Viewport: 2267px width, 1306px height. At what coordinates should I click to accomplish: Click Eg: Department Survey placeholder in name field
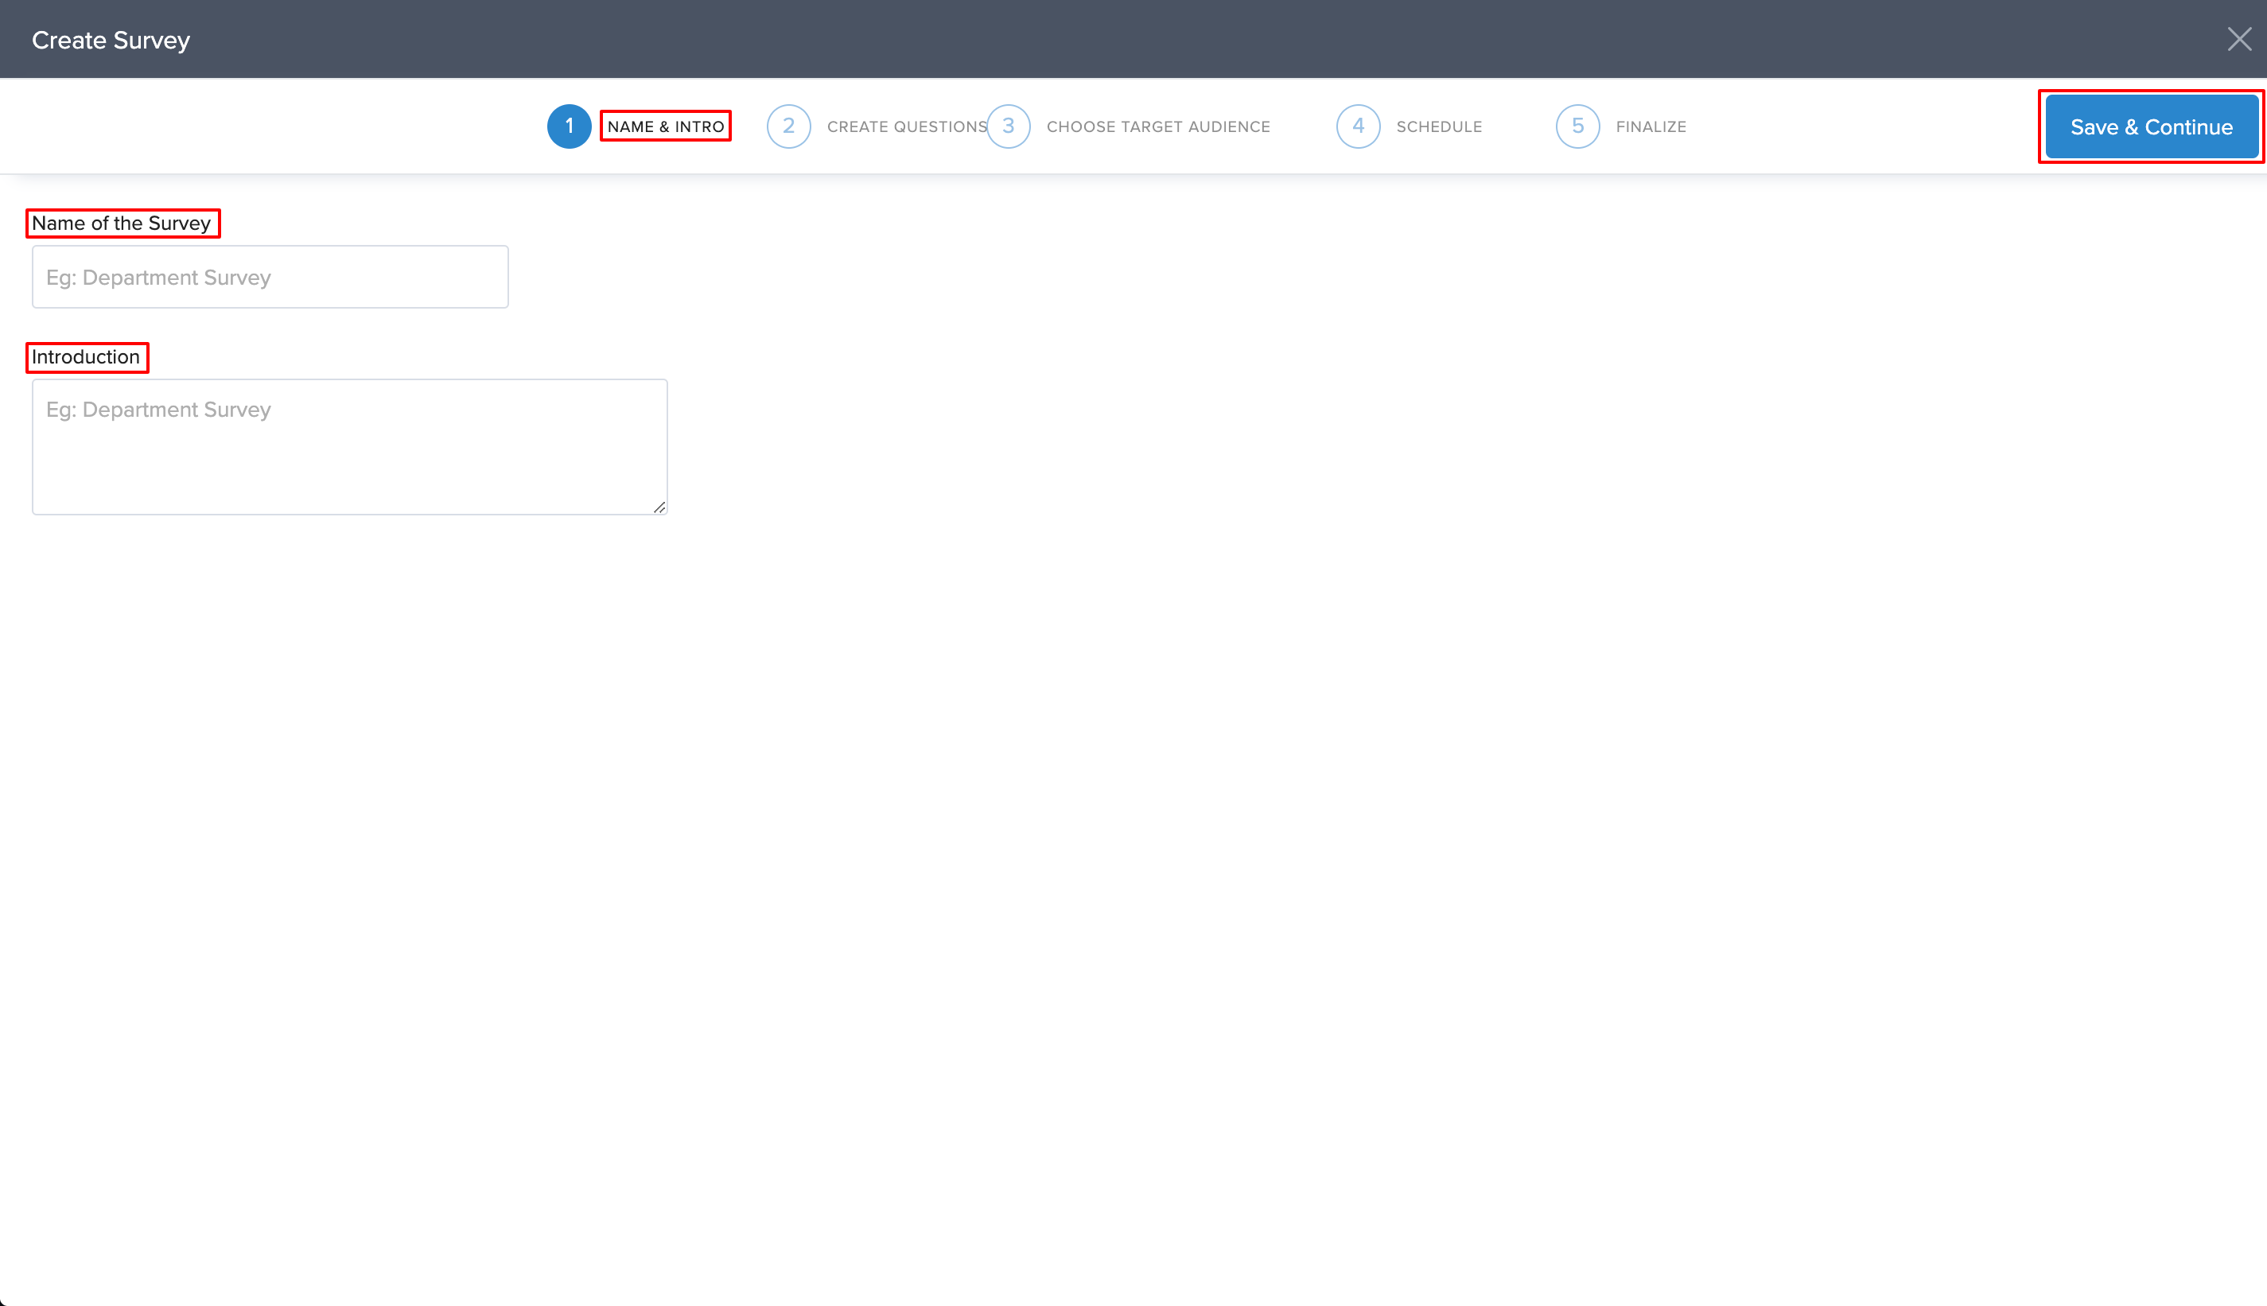coord(159,278)
